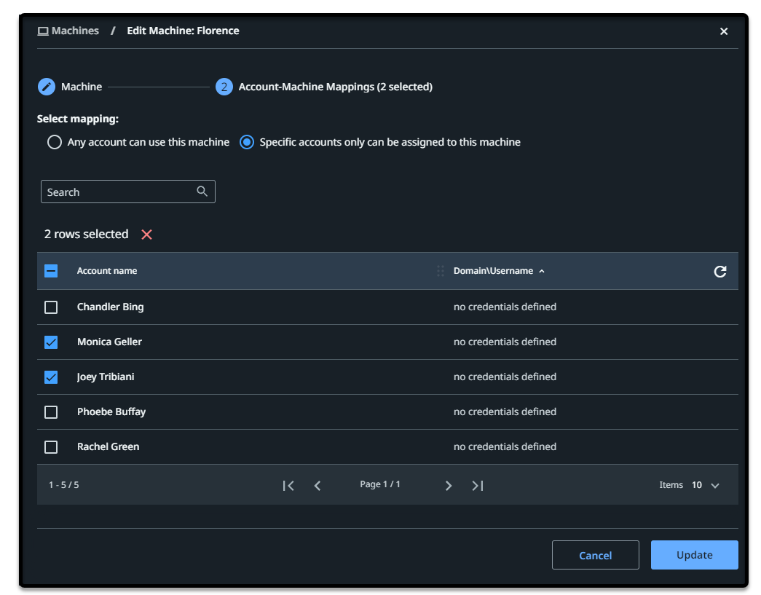Image resolution: width=761 pixels, height=595 pixels.
Task: Click the Page 1 / 1 indicator
Action: click(x=380, y=484)
